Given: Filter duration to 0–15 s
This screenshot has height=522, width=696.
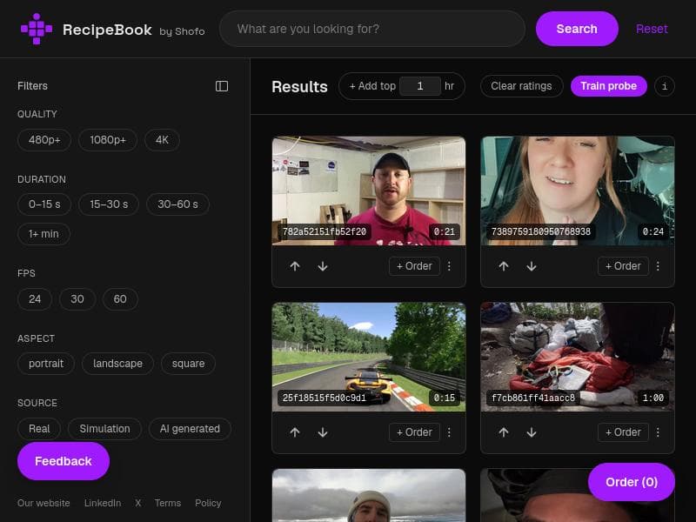Looking at the screenshot, I should click(44, 204).
